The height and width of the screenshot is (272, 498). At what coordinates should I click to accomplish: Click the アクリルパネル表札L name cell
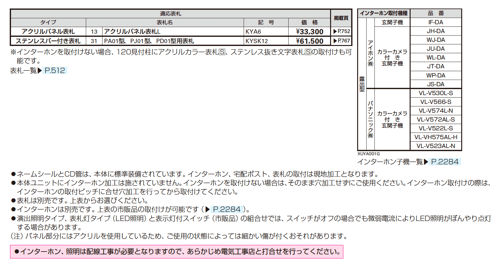coord(173,31)
